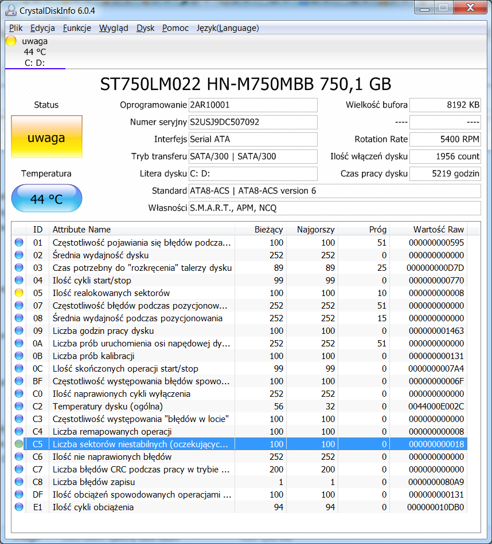Select the row Ilość realokowanych sektorów
The image size is (492, 544).
(240, 293)
